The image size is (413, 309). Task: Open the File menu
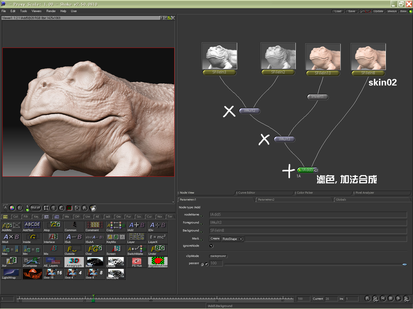pos(4,11)
